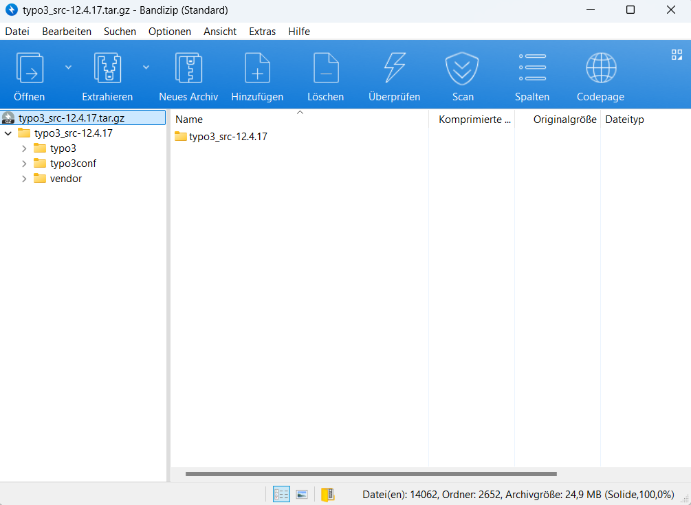
Task: Open the Datei menu
Action: (x=17, y=32)
